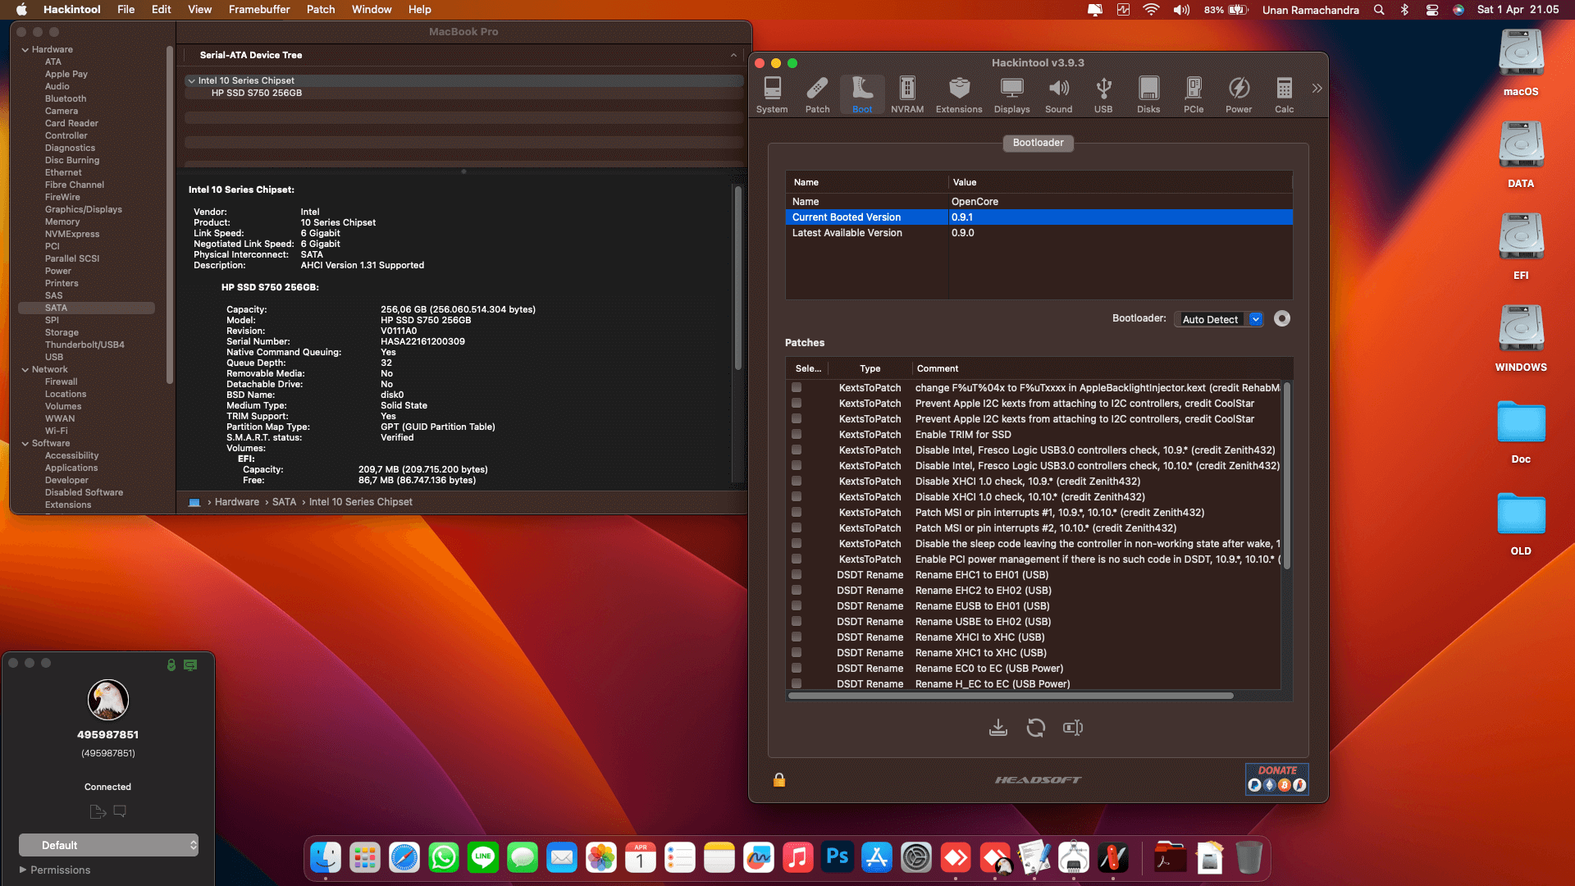
Task: Click the refresh patches button
Action: 1035,728
